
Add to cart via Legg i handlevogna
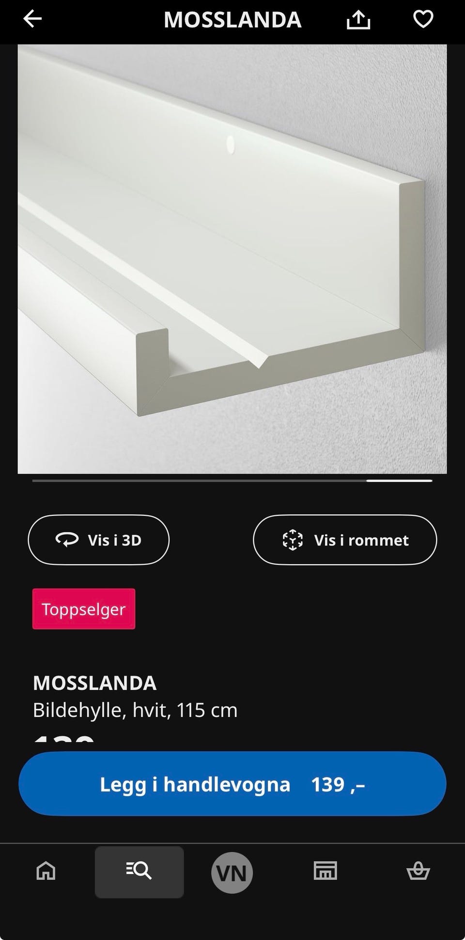tap(232, 784)
